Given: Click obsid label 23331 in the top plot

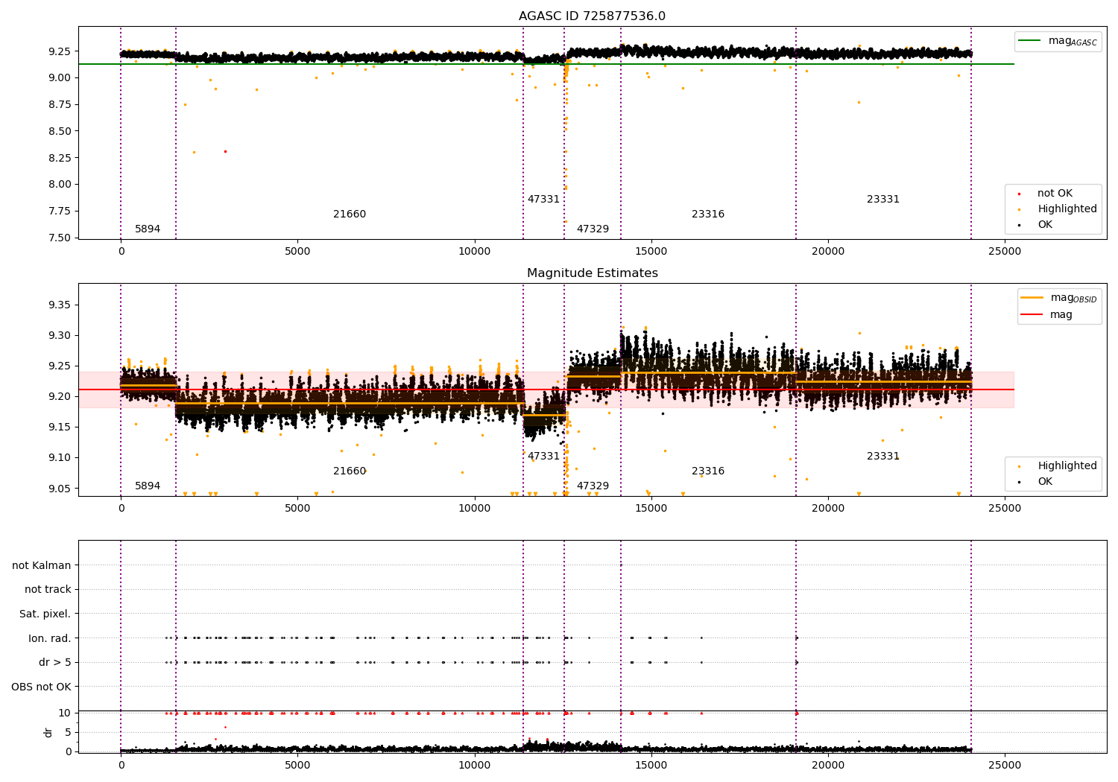Looking at the screenshot, I should [x=883, y=200].
